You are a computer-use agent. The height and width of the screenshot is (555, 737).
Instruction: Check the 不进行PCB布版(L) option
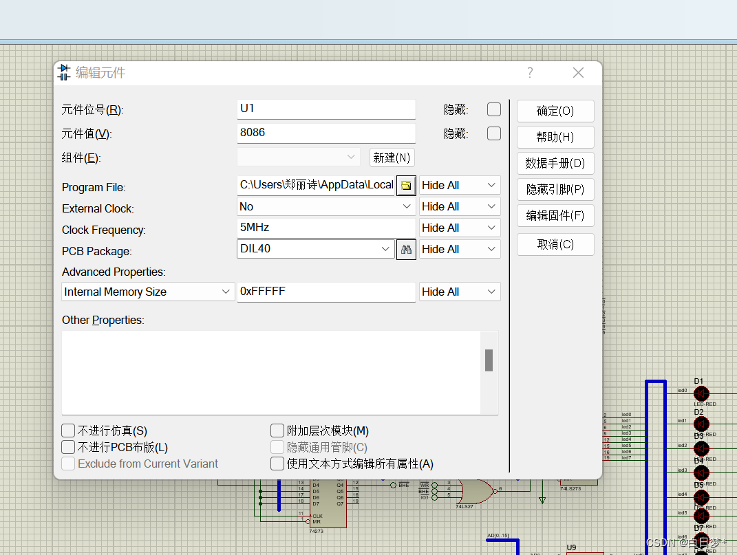pyautogui.click(x=68, y=446)
